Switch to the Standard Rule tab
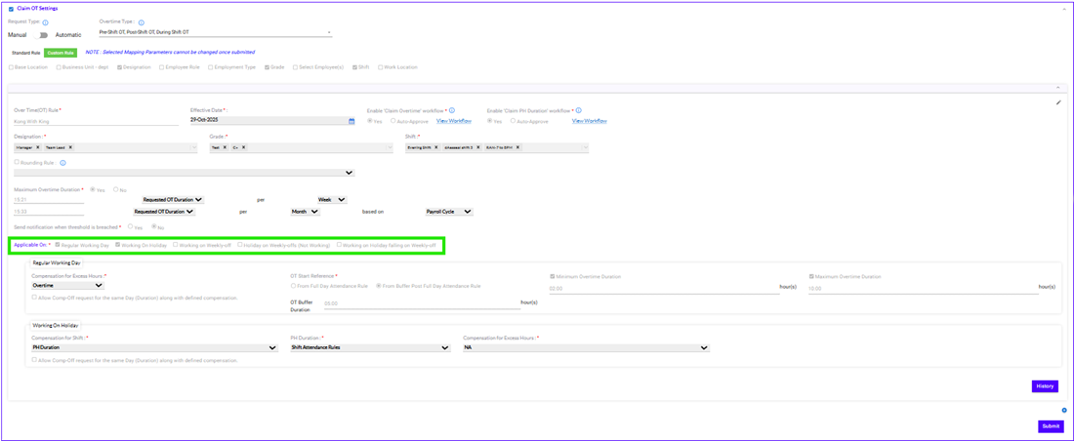 coord(26,53)
